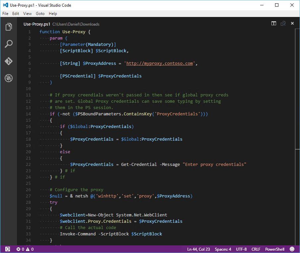The width and height of the screenshot is (300, 253).
Task: Click the '# Configure the proxy' comment
Action: [76, 190]
